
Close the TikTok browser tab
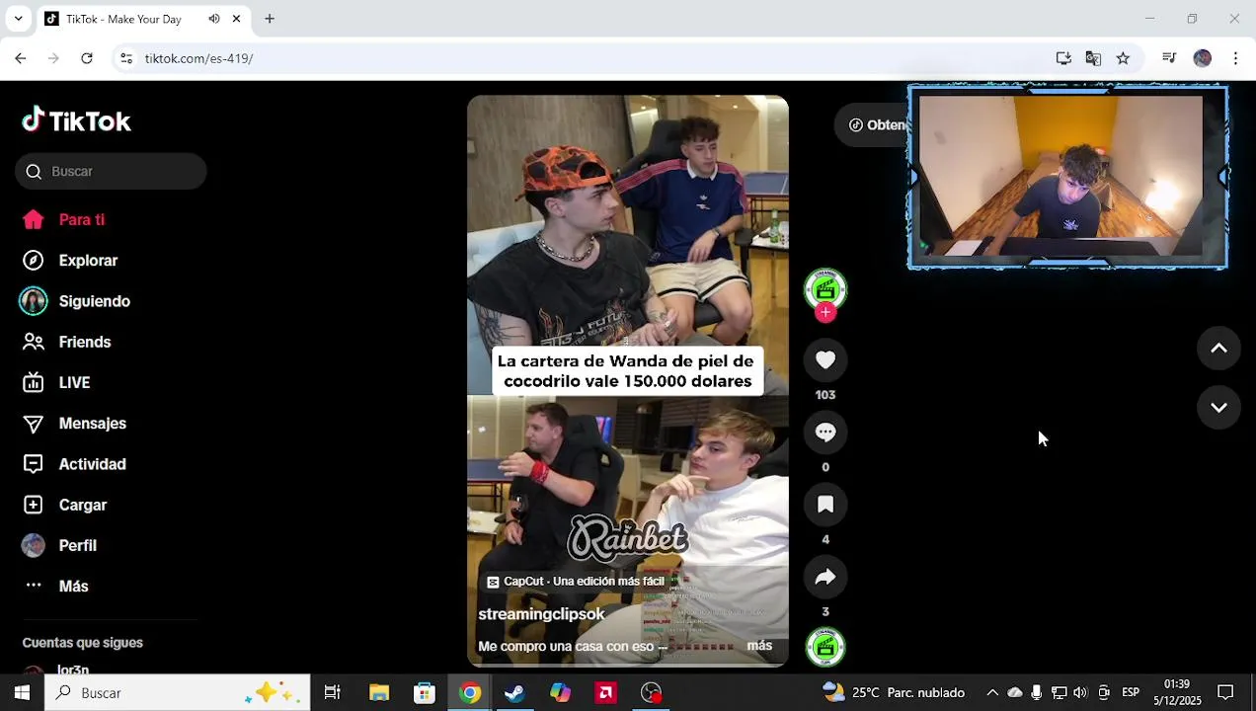(x=236, y=19)
